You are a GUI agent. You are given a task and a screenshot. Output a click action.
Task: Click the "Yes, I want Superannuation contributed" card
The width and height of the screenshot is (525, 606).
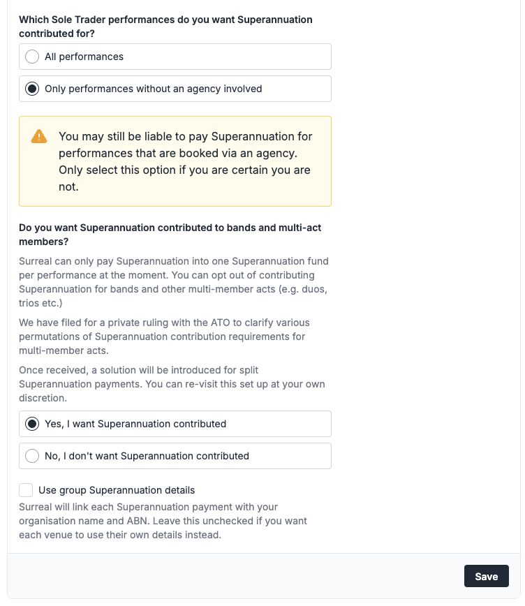click(175, 424)
